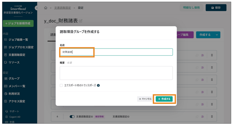Toggle the 文書読取設定ID row switch
The image size is (233, 126).
coord(72,117)
